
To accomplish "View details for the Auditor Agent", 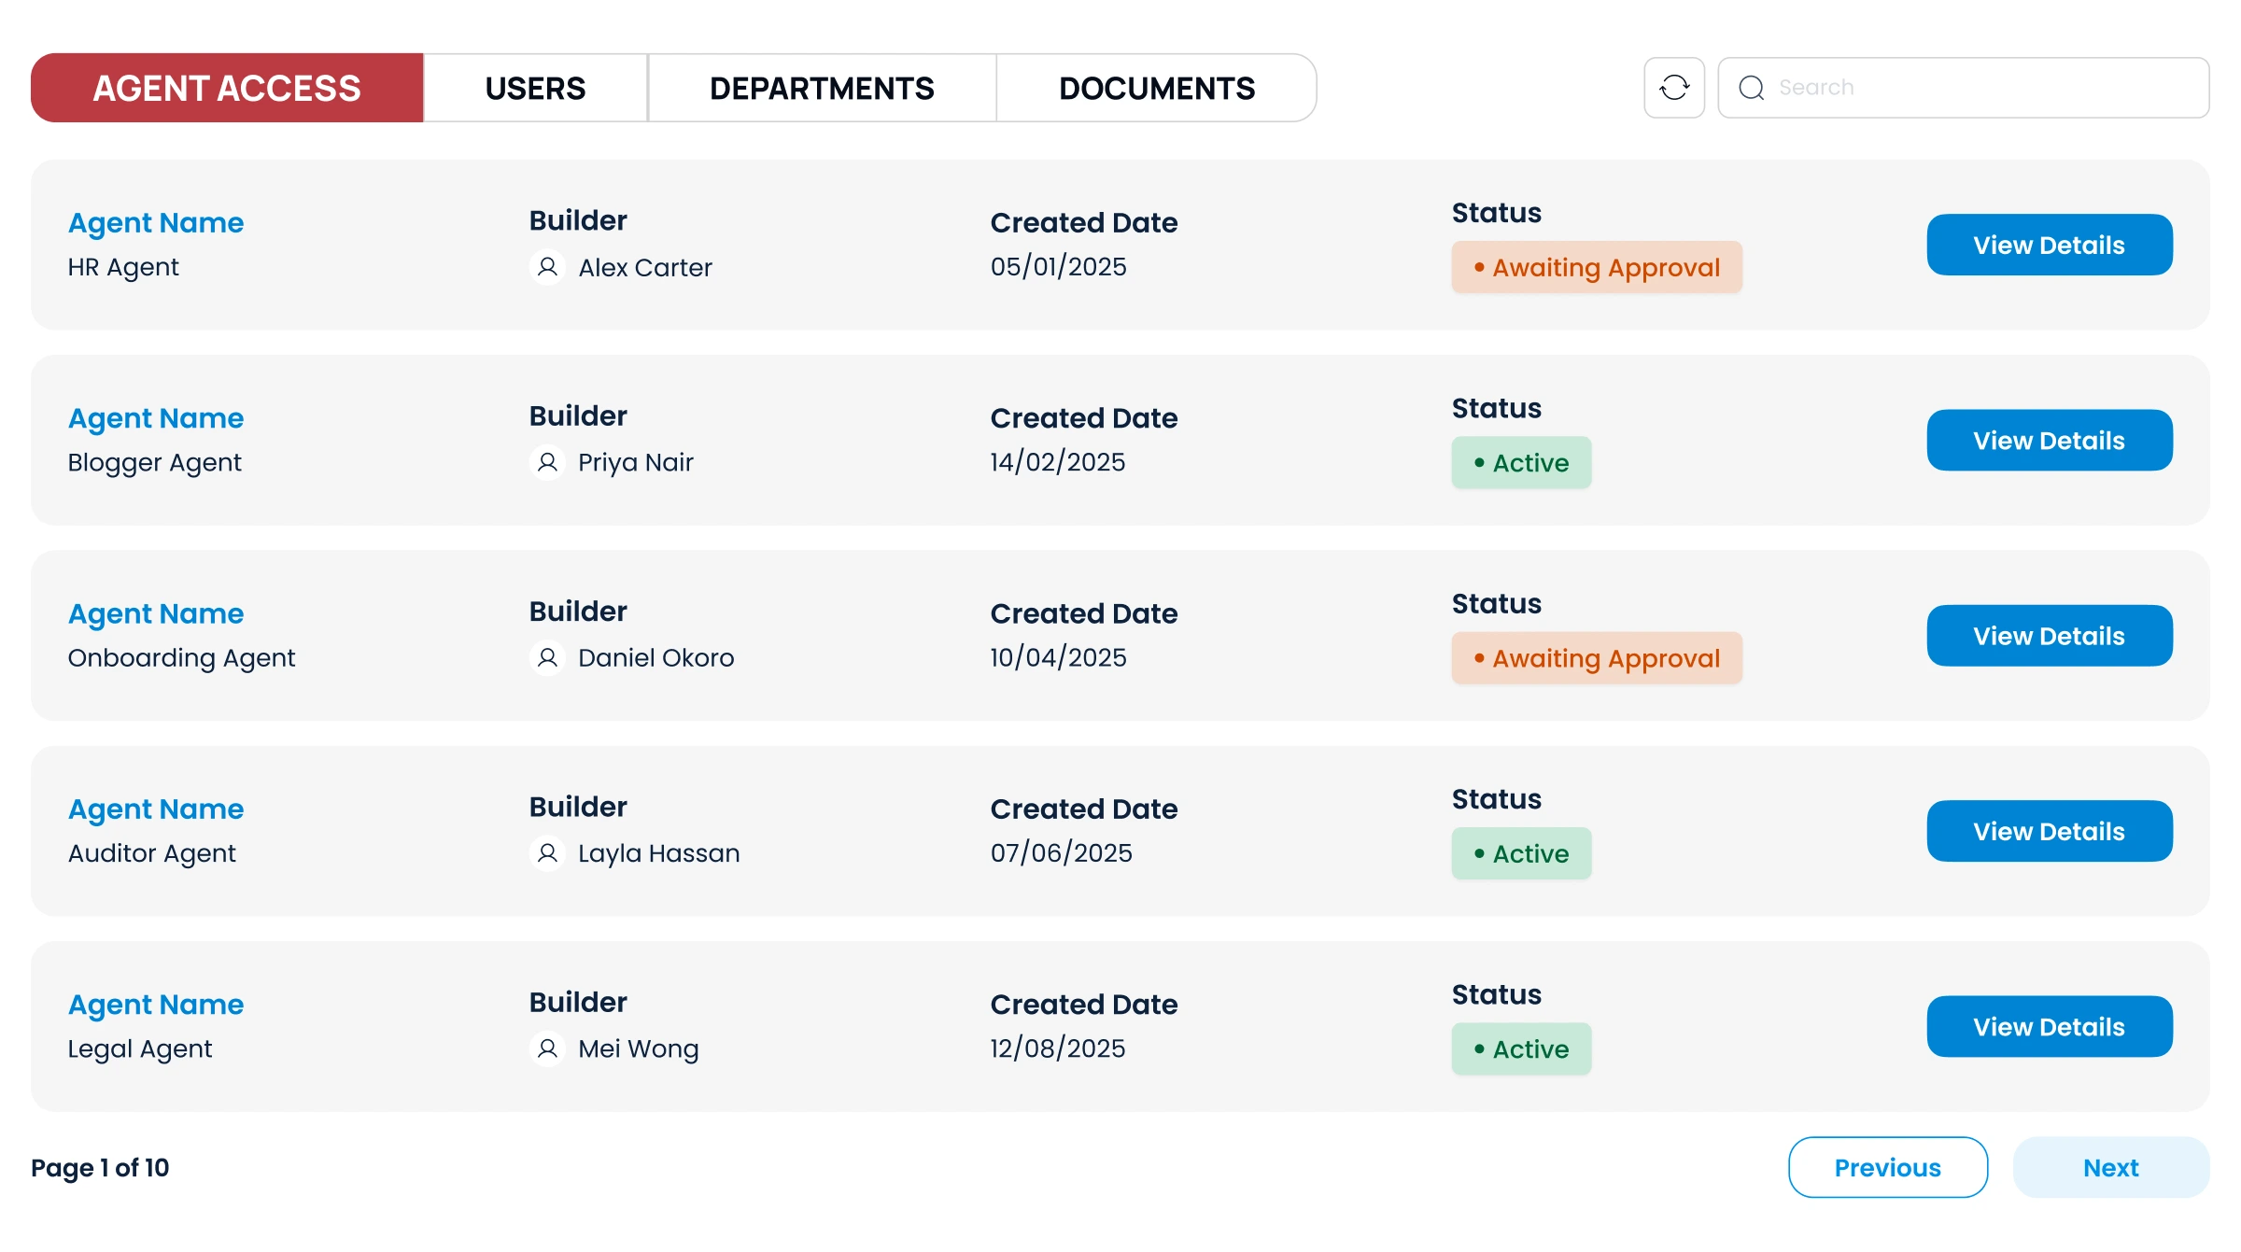I will (x=2049, y=831).
